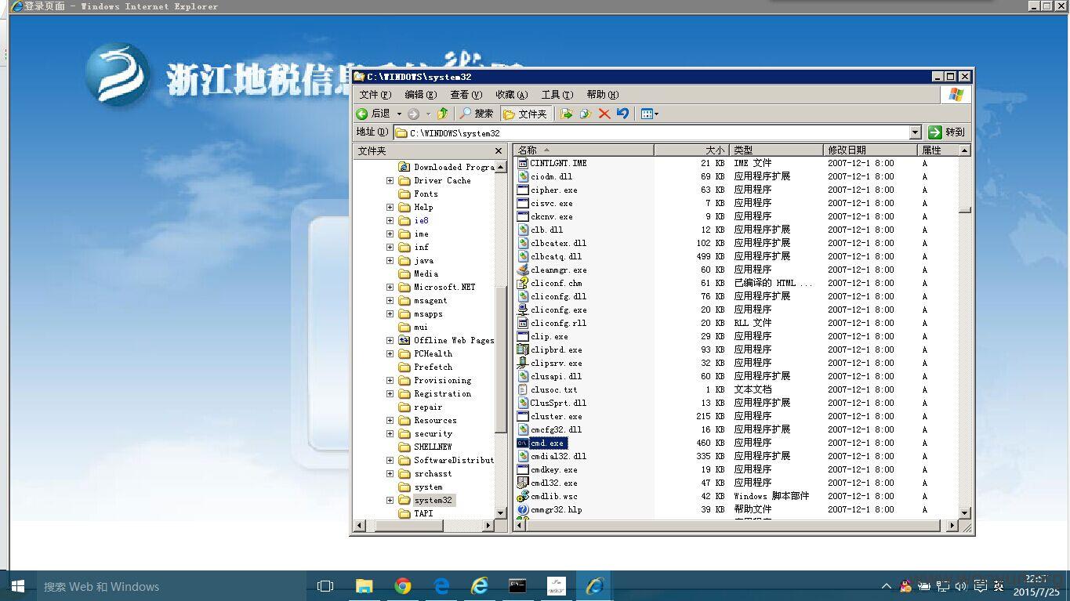The width and height of the screenshot is (1070, 601).
Task: Select the cmdkey.exe file name
Action: tap(553, 469)
